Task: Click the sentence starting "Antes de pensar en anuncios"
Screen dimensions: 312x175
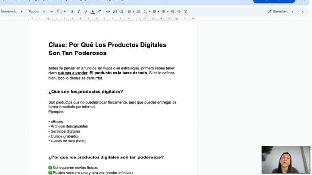Action: [112, 73]
